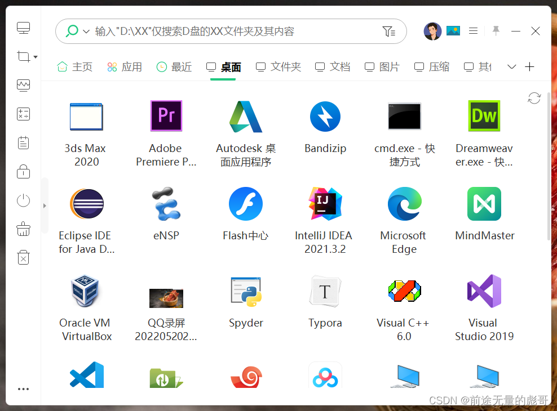Click the vertical scrollbar on the right
Viewport: 557px width, 411px height.
pos(549,167)
